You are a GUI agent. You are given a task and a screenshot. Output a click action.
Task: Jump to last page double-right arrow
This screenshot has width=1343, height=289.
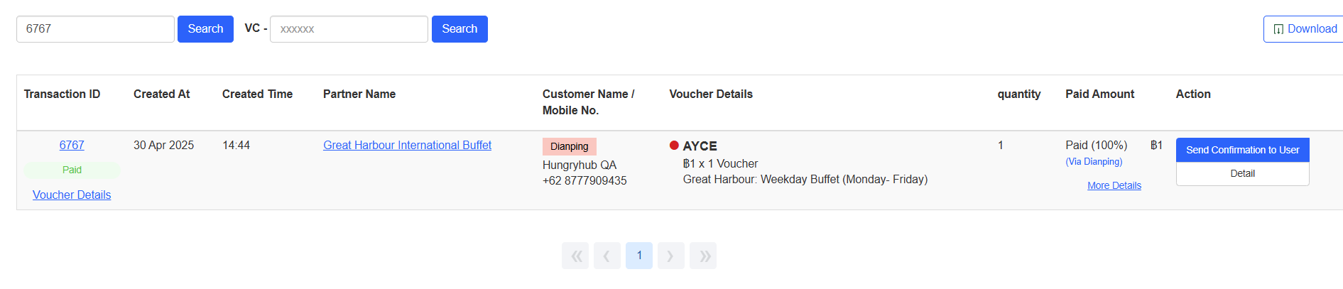(703, 256)
